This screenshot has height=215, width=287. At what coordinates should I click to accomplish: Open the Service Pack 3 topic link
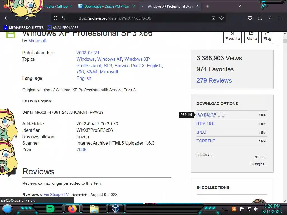[x=129, y=66]
